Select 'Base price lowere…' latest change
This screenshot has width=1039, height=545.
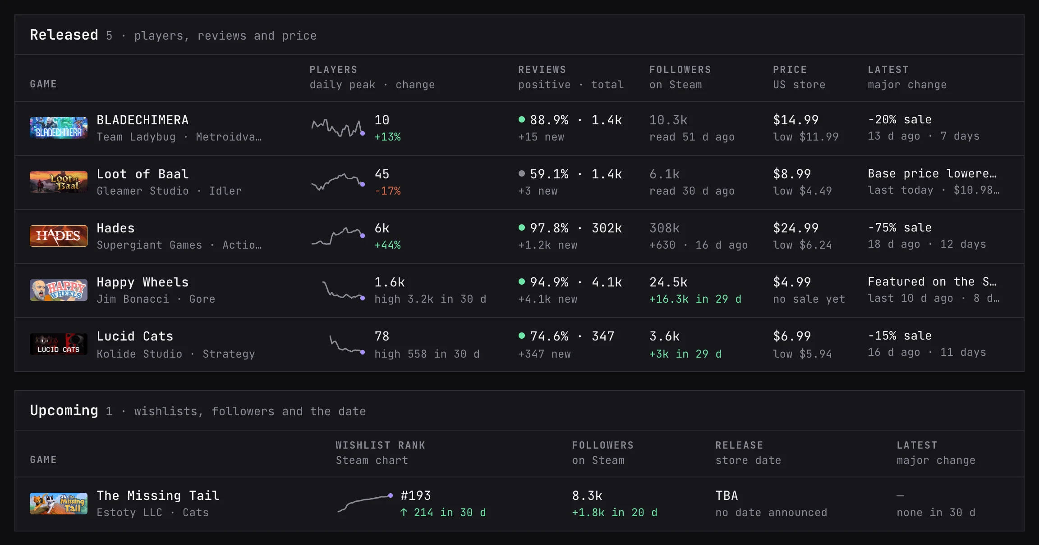coord(932,173)
